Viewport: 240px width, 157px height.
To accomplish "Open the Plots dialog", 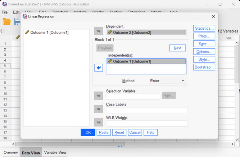I will point(204,36).
